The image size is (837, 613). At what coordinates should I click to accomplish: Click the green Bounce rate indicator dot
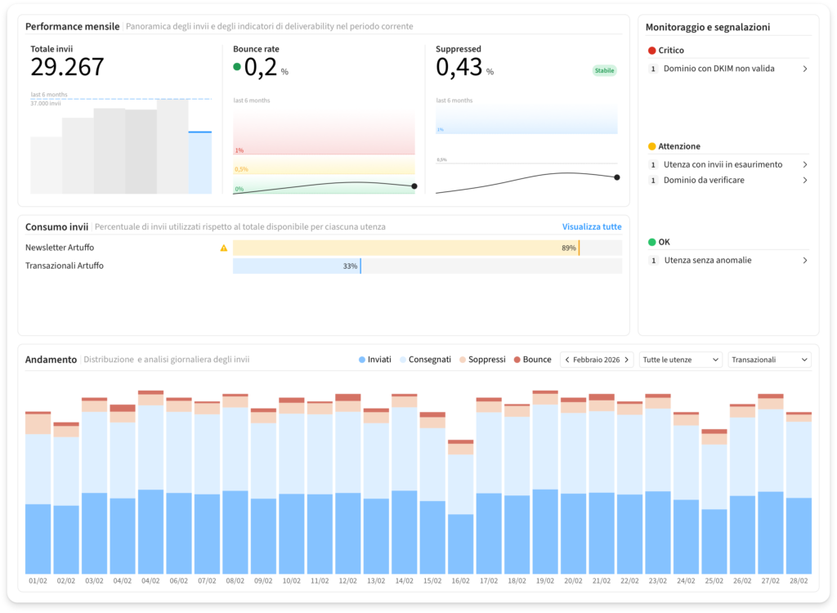coord(237,68)
